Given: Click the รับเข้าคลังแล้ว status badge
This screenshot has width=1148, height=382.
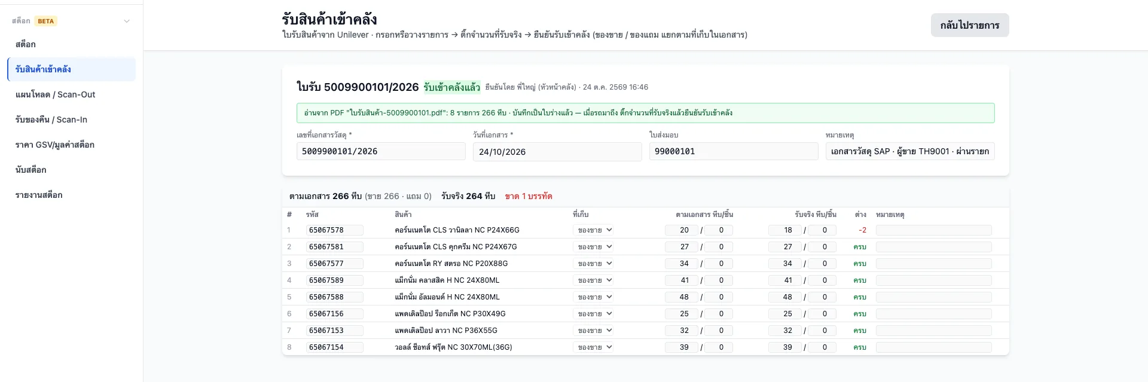Looking at the screenshot, I should click(x=452, y=87).
